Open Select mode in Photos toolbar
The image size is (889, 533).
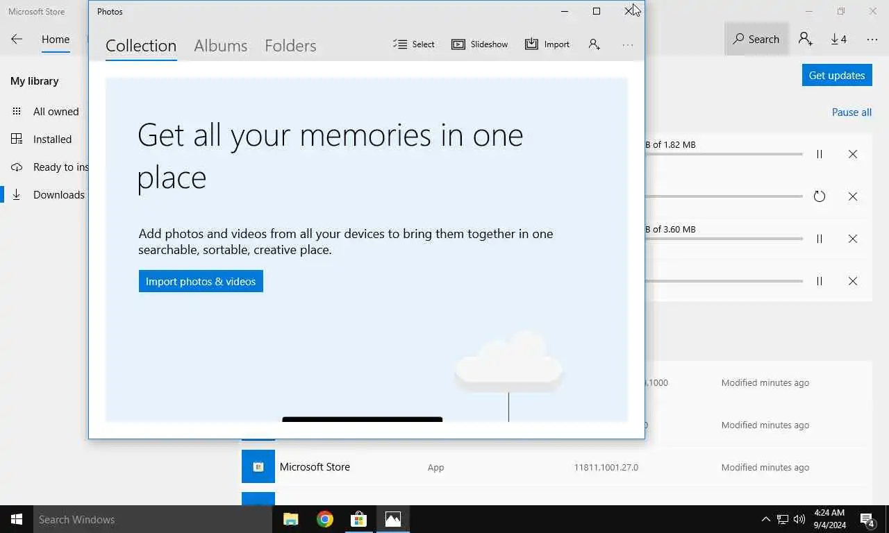(414, 44)
